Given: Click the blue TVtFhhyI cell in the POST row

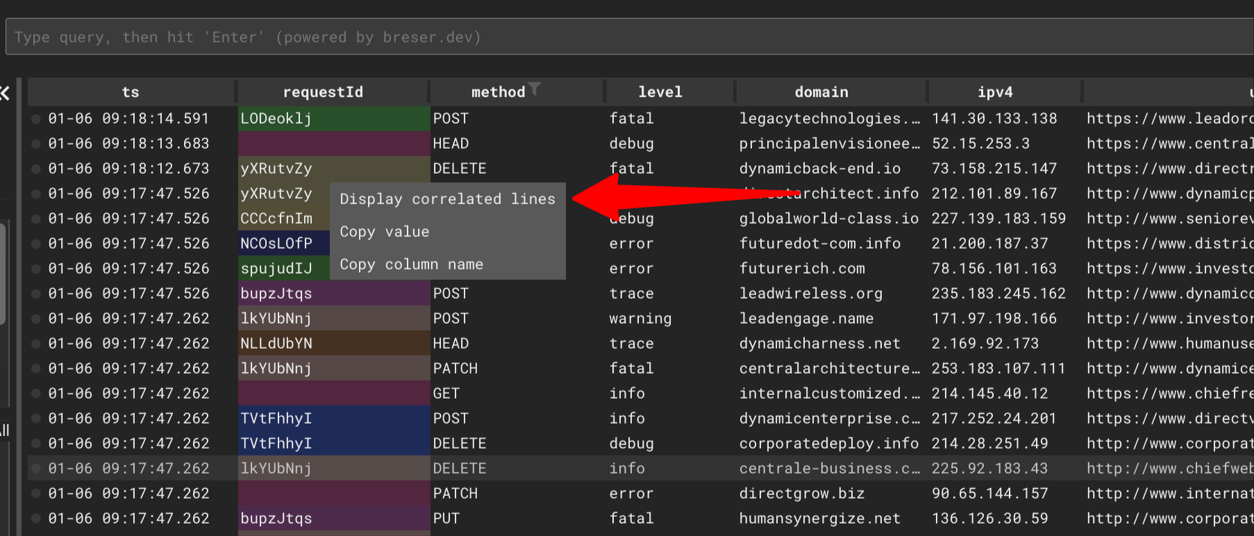Looking at the screenshot, I should 333,419.
